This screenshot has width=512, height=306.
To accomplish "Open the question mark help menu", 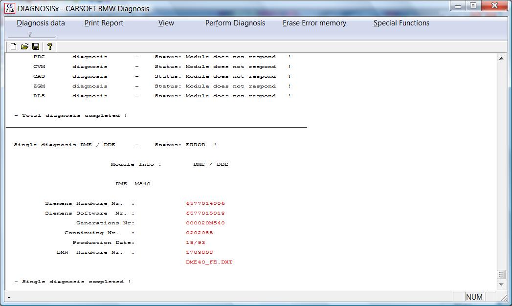I will point(30,34).
